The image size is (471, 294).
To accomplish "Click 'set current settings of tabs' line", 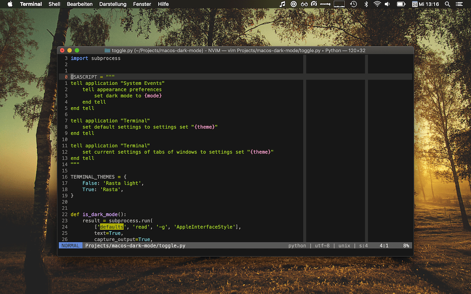I will [178, 152].
